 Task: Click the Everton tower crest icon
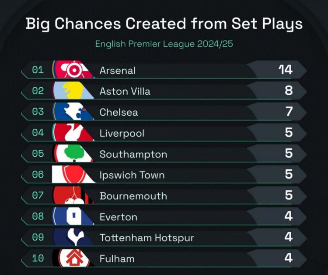pyautogui.click(x=73, y=216)
